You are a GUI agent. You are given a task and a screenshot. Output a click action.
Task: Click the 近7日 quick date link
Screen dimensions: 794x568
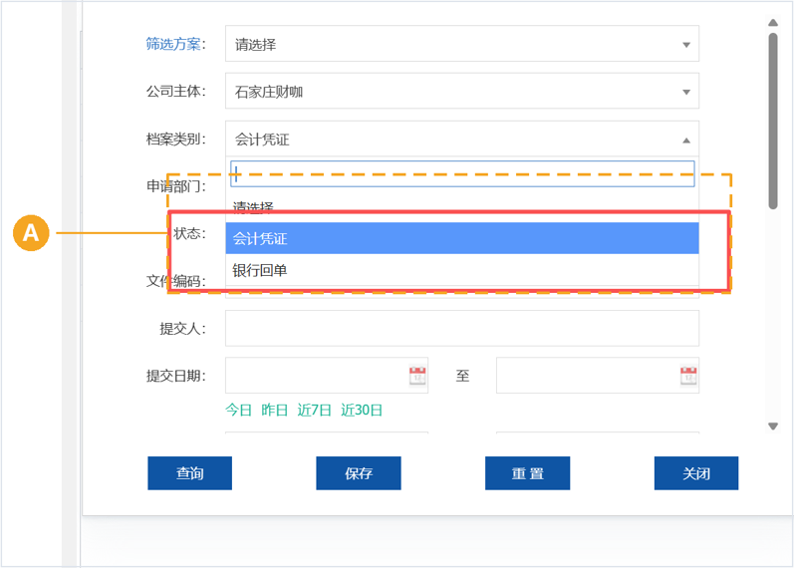314,410
